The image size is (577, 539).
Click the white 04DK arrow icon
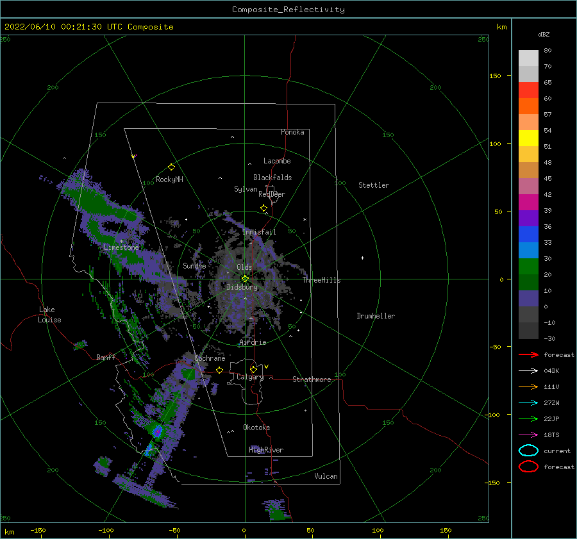(x=528, y=370)
